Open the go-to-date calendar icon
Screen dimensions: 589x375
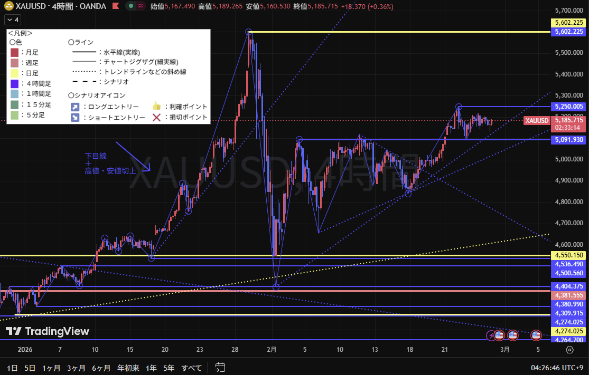[220, 367]
